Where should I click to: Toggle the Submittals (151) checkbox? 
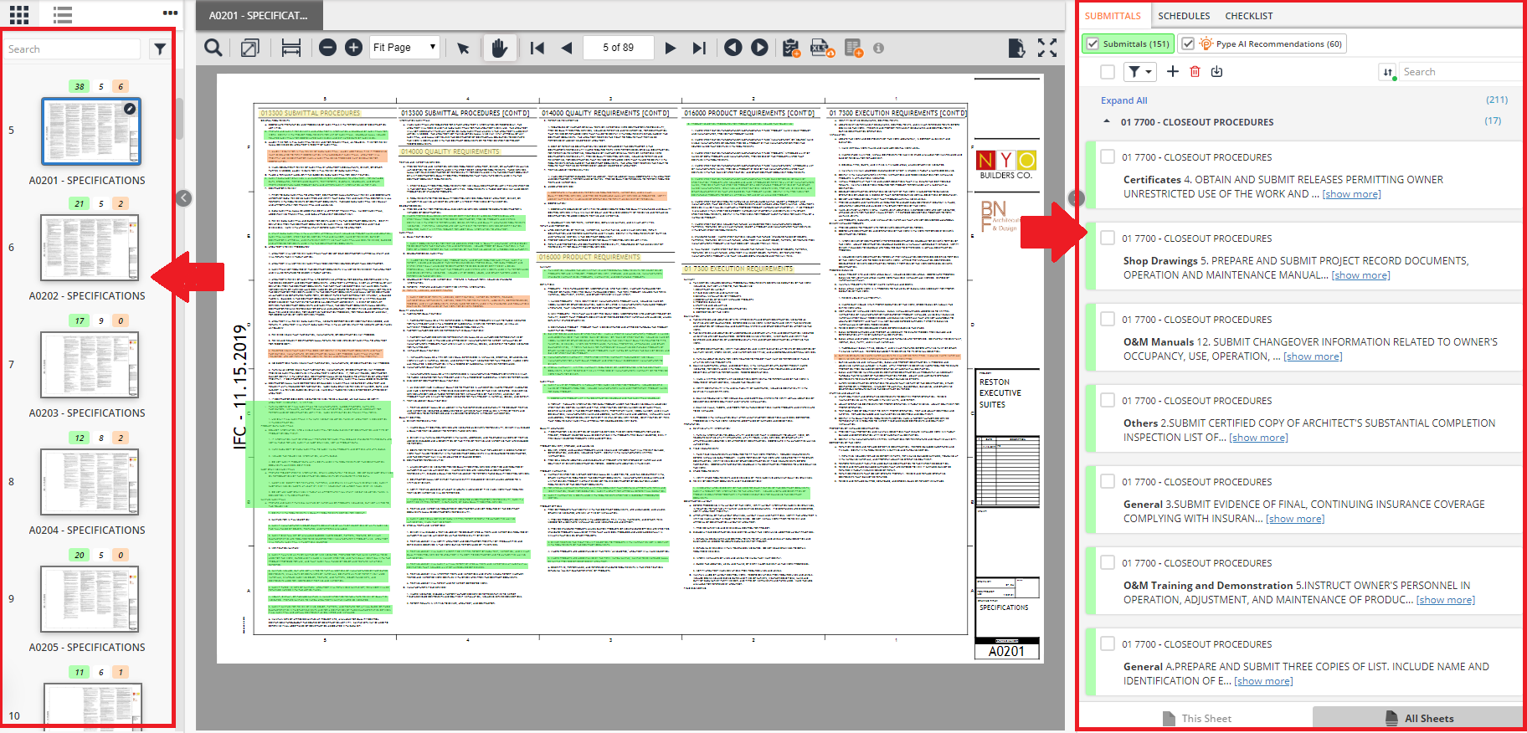[1093, 44]
